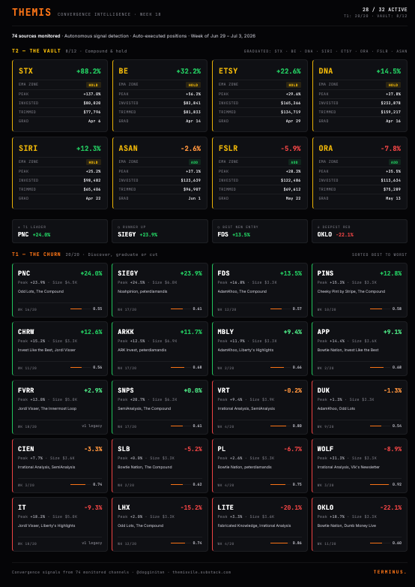The image size is (415, 587).
Task: Click the PL ticker heading
Action: pyautogui.click(x=222, y=449)
